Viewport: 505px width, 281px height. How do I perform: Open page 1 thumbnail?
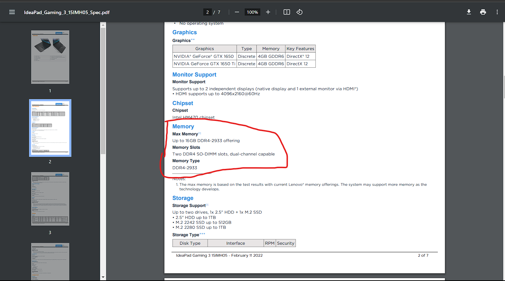point(50,57)
